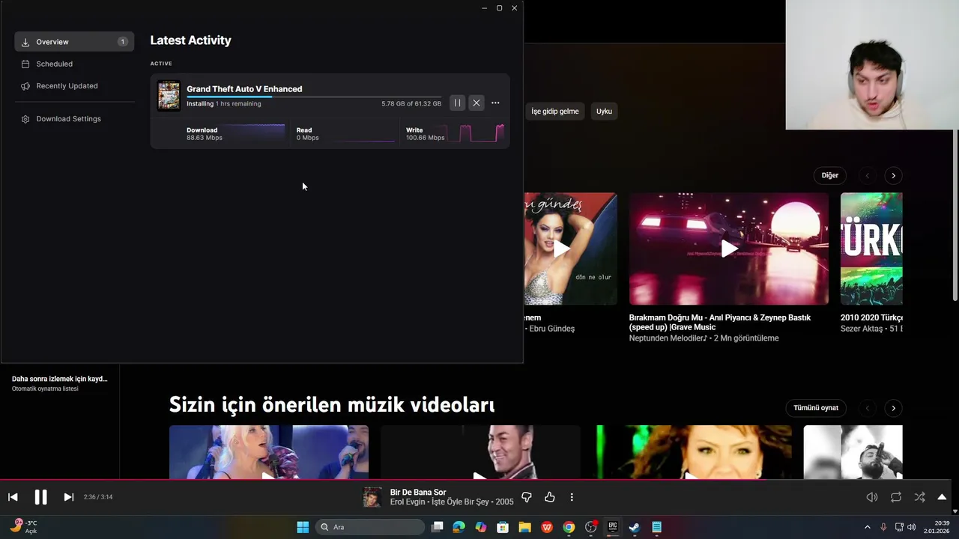Click the 'Diğer' button
Viewport: 959px width, 539px height.
pyautogui.click(x=829, y=175)
